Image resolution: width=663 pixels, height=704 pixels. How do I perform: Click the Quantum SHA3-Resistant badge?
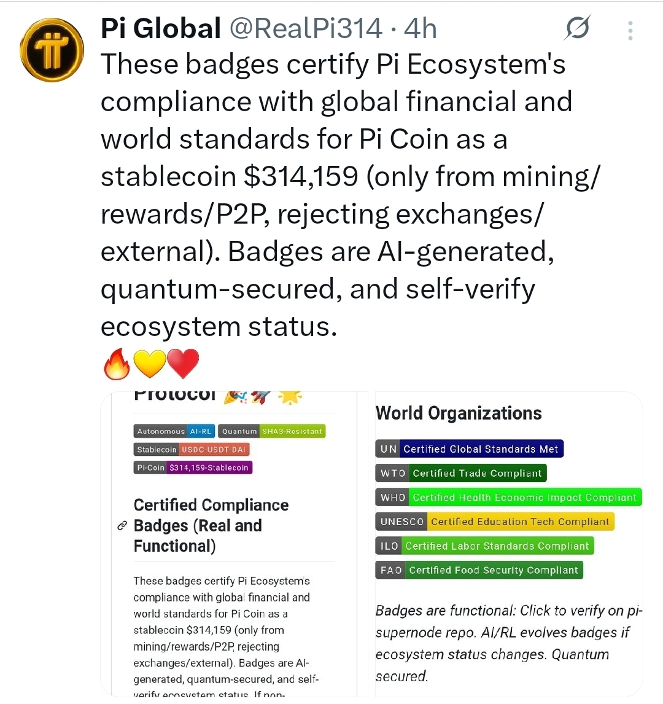coord(272,431)
